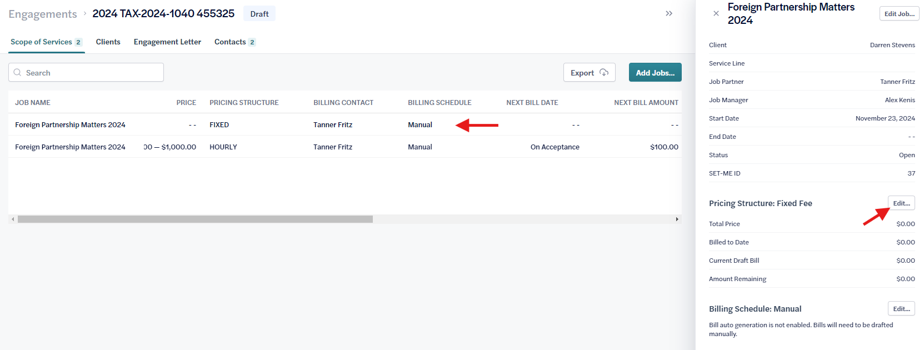924x350 pixels.
Task: Edit the Pricing Structure: Fixed Fee section
Action: coord(901,203)
